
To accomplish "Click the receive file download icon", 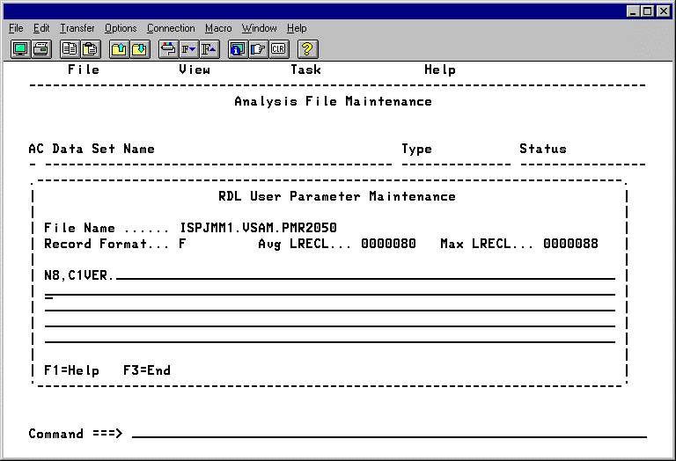I will (140, 49).
